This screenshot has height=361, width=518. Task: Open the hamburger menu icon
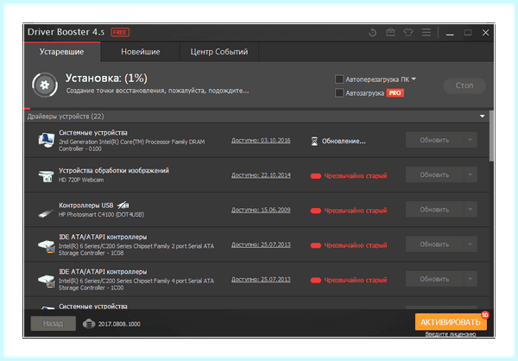(x=426, y=33)
